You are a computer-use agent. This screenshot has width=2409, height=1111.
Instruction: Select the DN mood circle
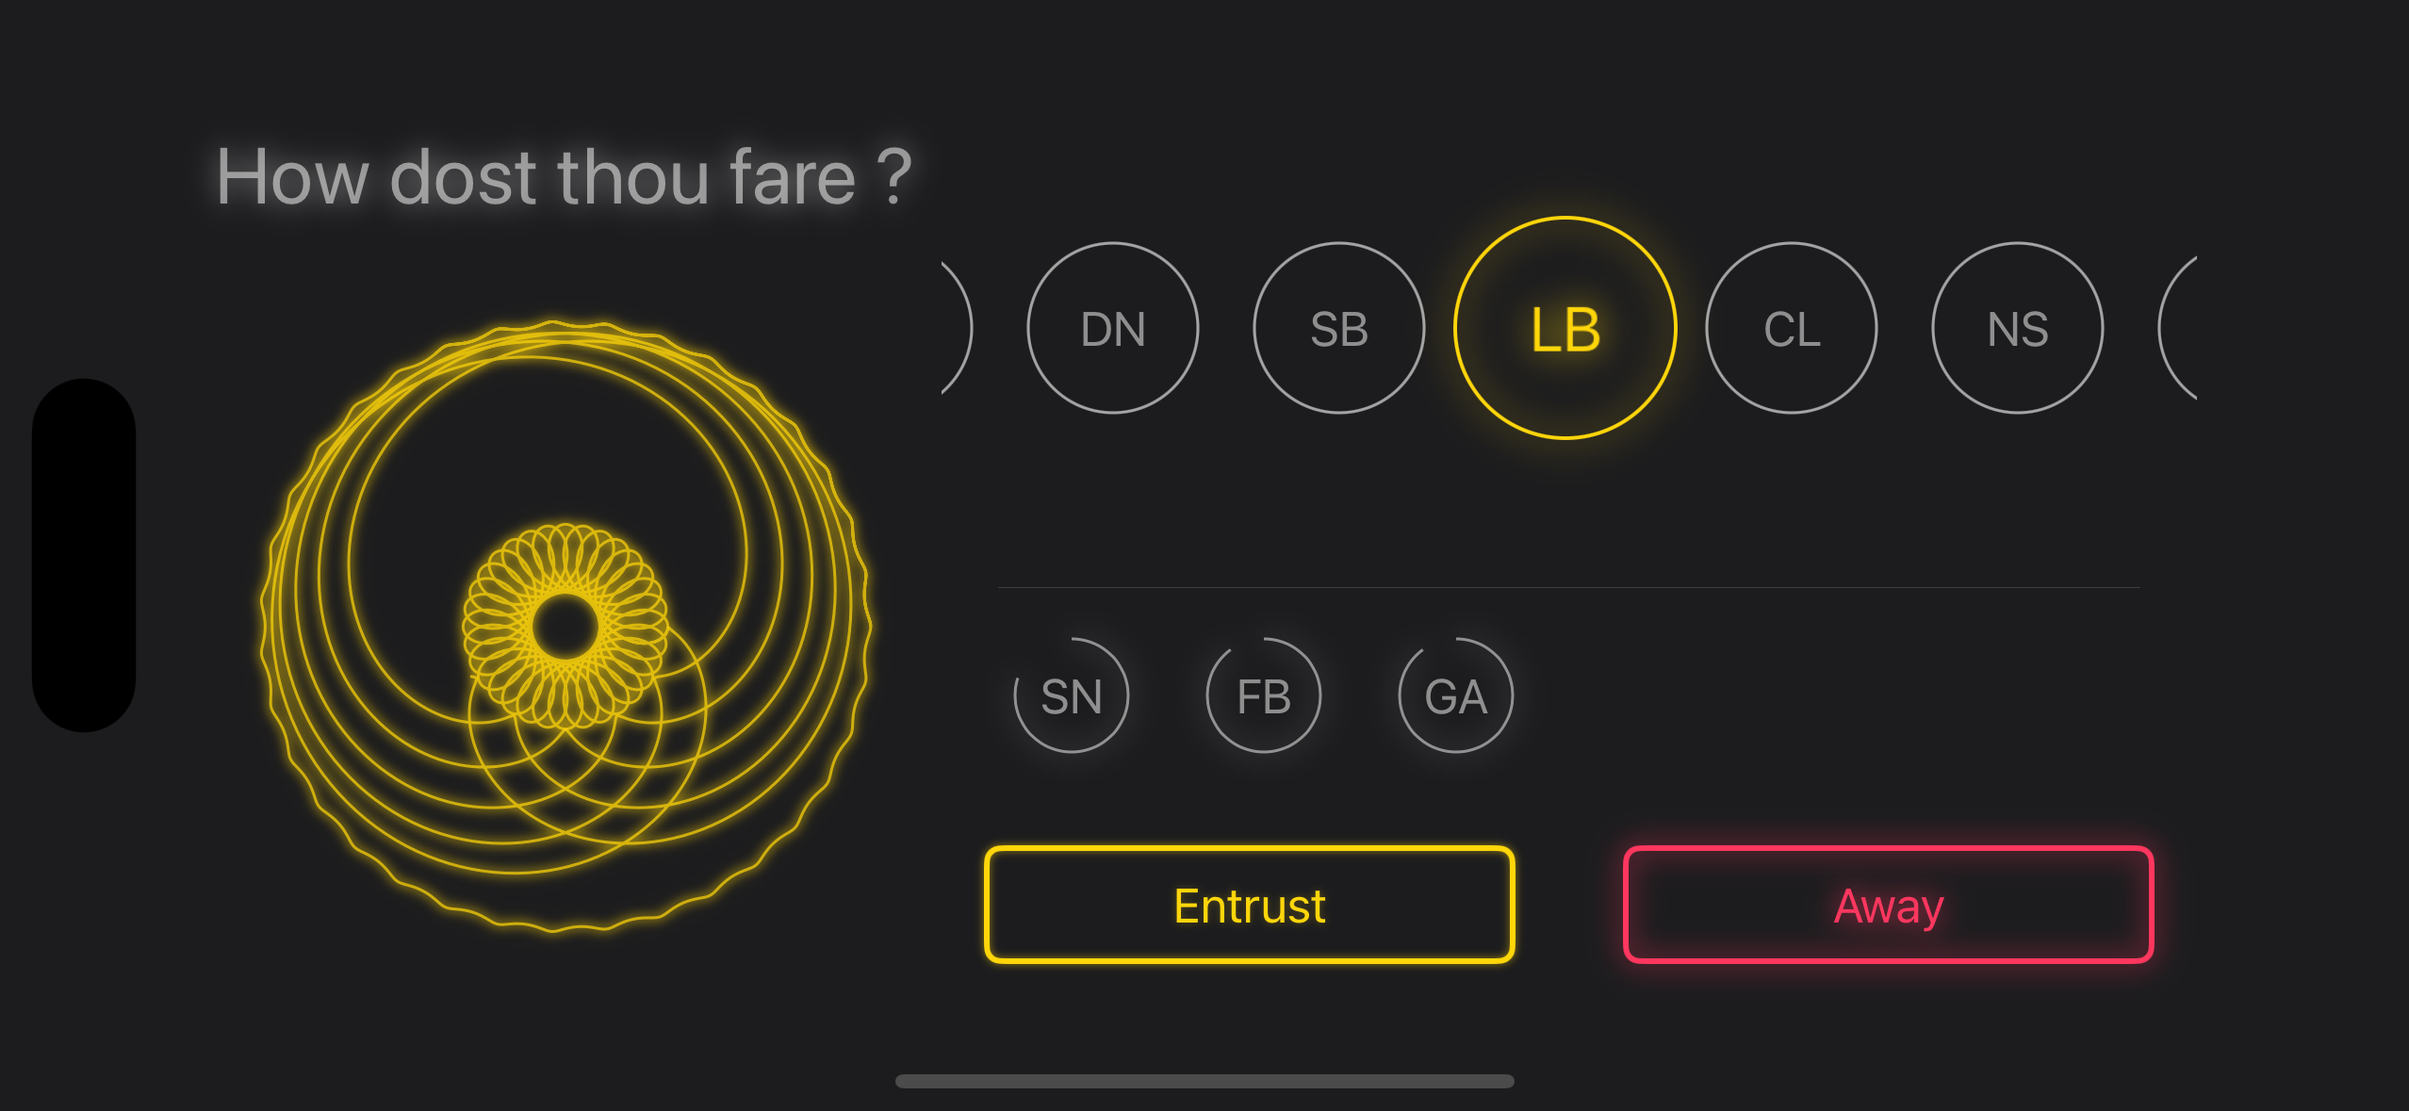1112,328
